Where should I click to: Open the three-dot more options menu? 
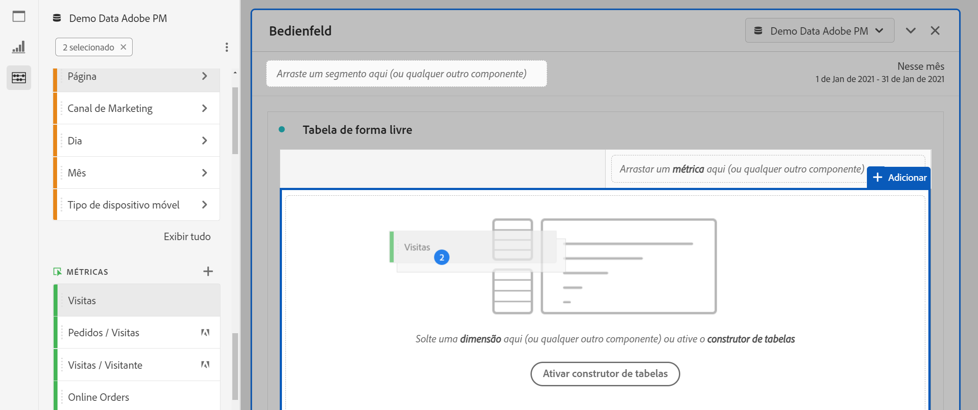click(x=227, y=47)
